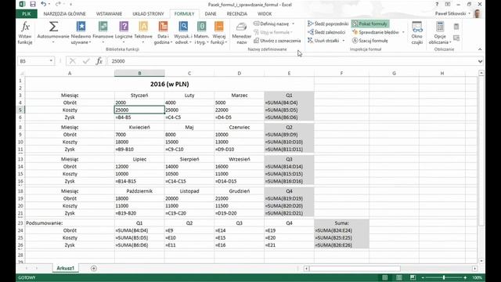Click the zoom in plus button
Viewport: 501px width, 282px height.
[465, 277]
